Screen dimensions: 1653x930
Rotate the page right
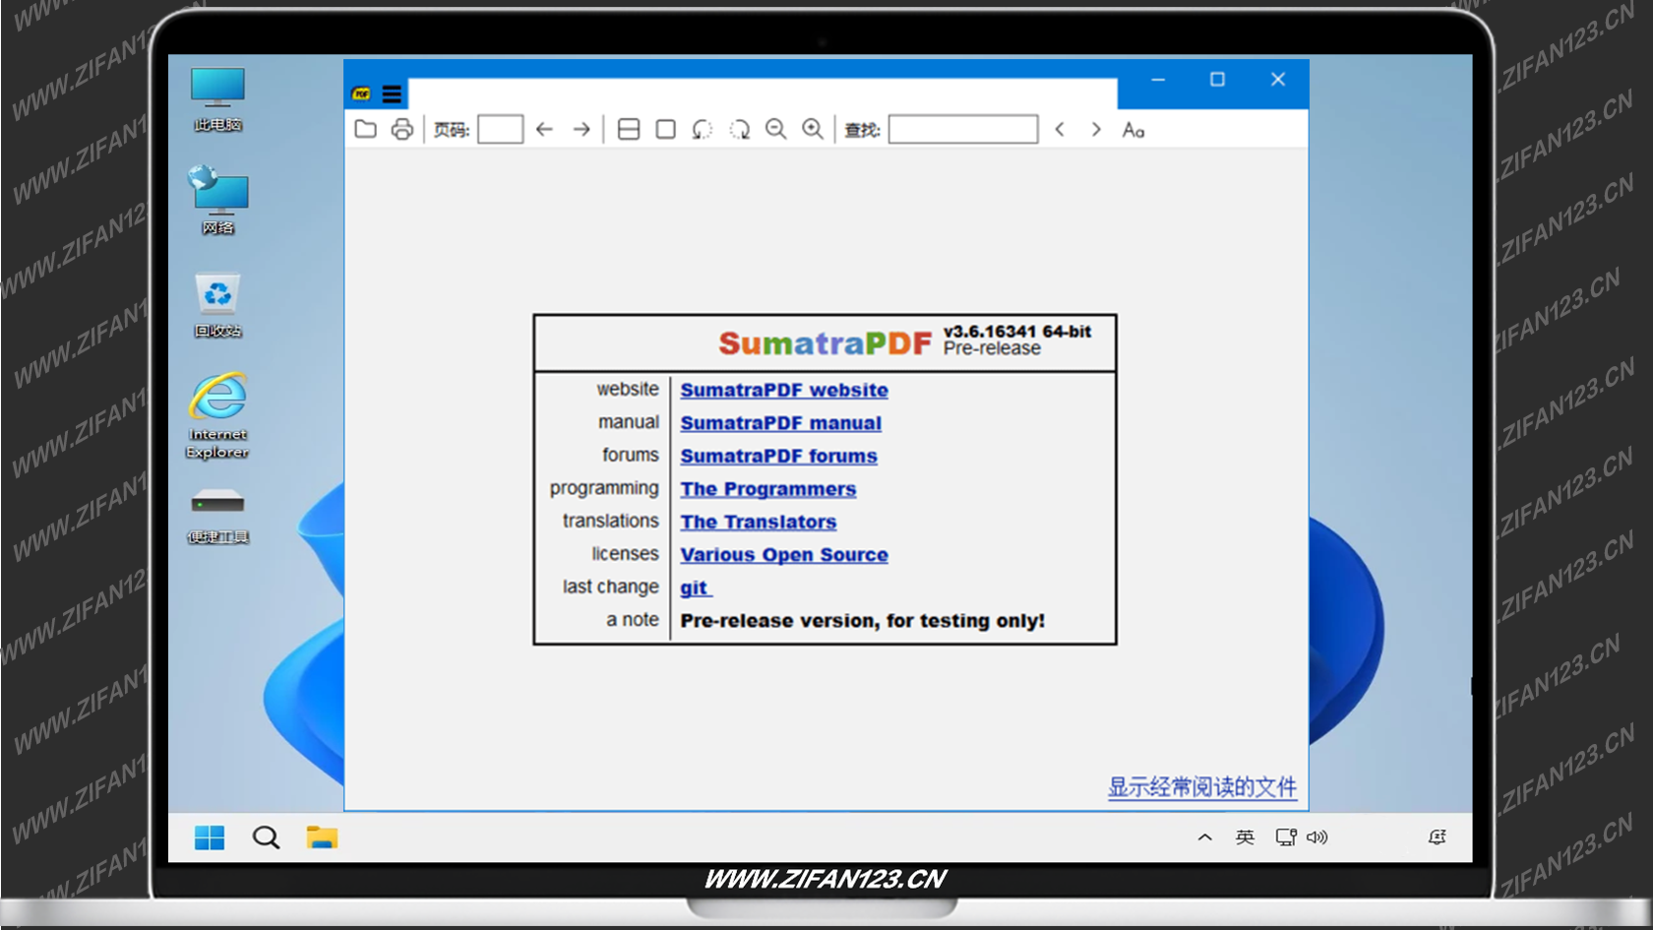pos(739,129)
